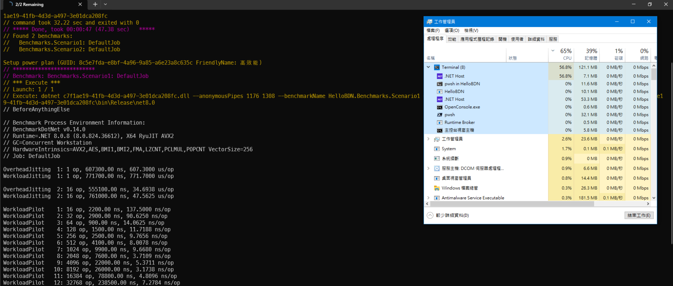This screenshot has height=286, width=673.
Task: Click the Runtime Broker process icon
Action: (x=440, y=123)
